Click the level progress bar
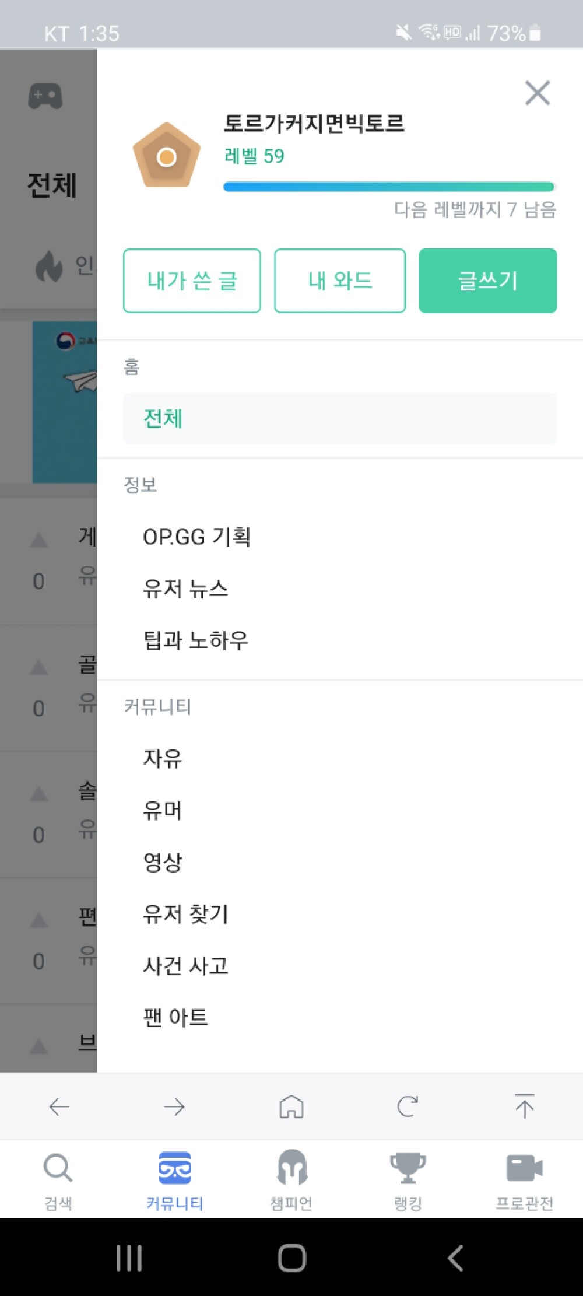Screen dimensions: 583x1296 tap(389, 187)
